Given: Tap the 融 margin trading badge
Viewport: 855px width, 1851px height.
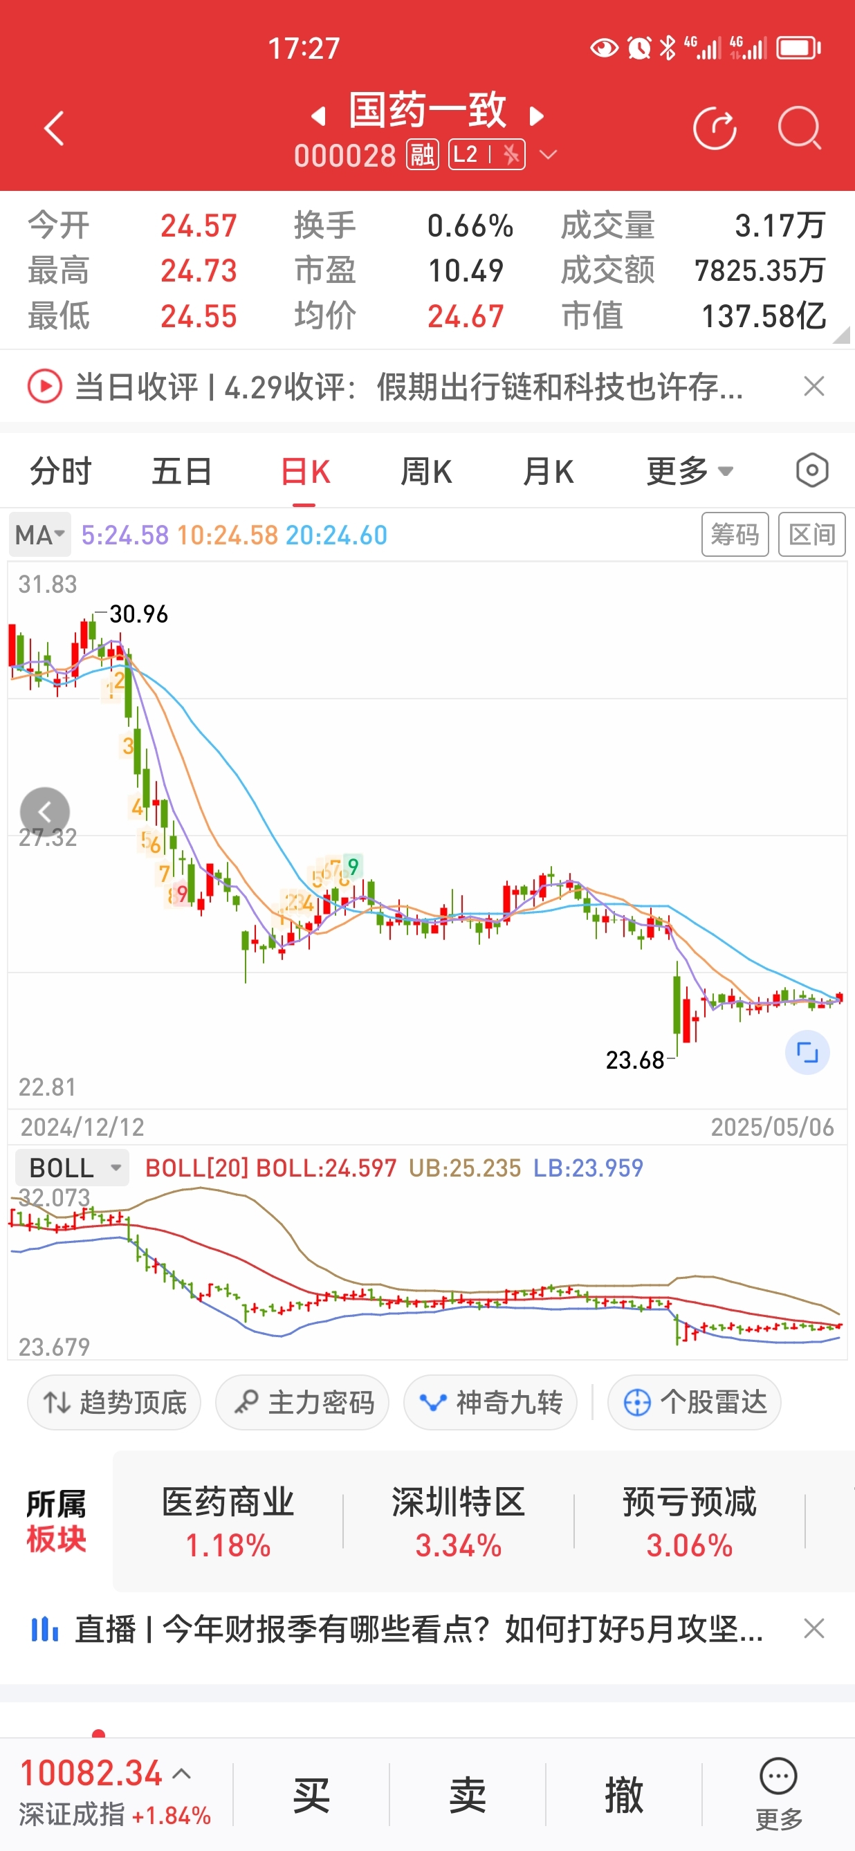Looking at the screenshot, I should click(x=423, y=154).
